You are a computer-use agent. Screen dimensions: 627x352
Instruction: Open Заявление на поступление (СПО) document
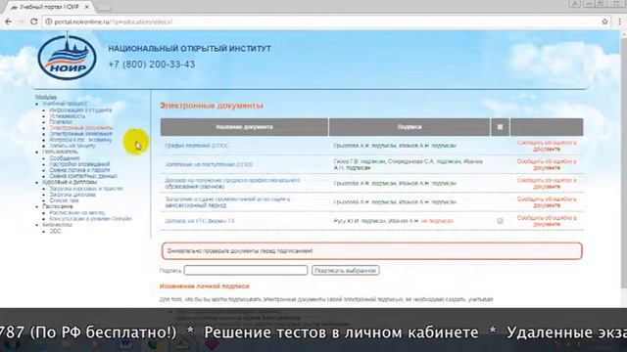[209, 164]
